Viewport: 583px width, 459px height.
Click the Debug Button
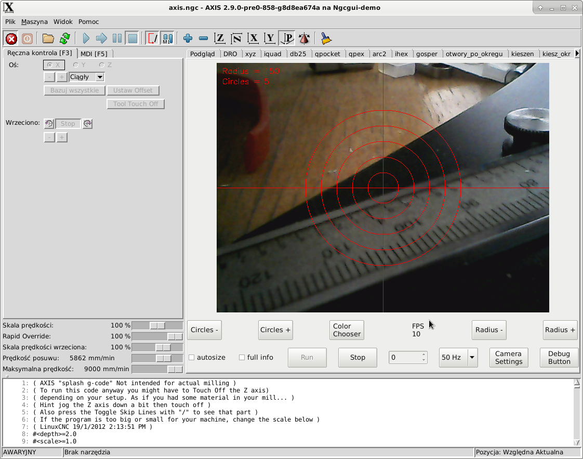[559, 358]
